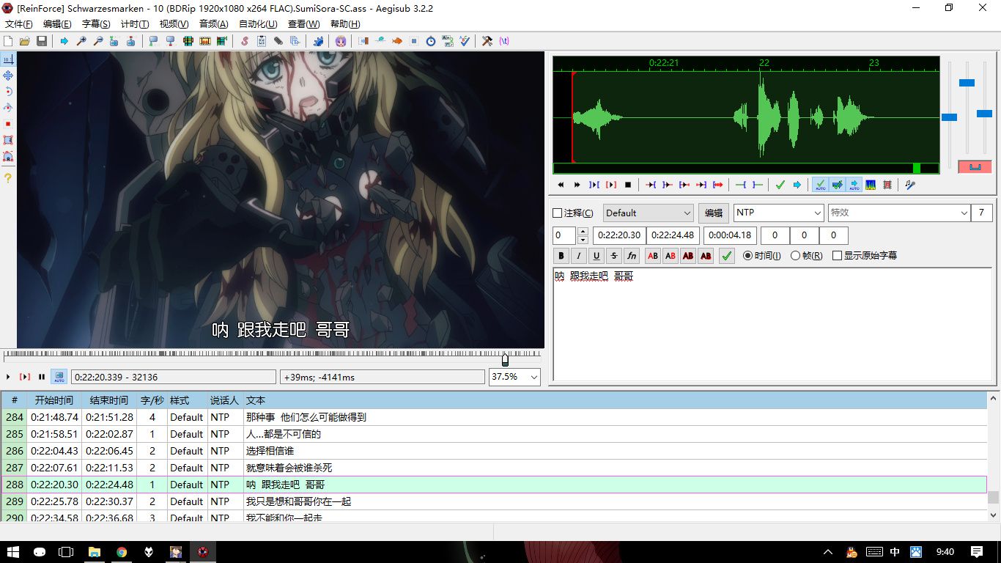Stop audio playback square button
1001x563 pixels.
(x=628, y=185)
